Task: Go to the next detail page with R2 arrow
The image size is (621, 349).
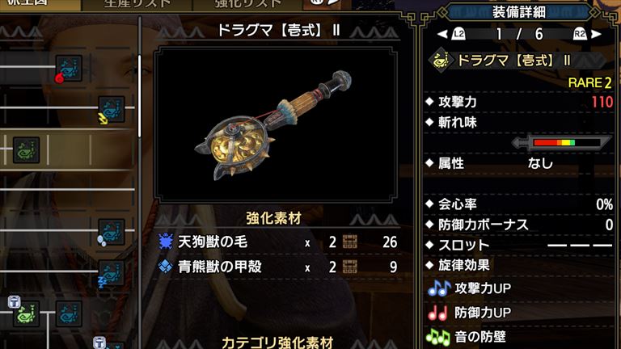Action: (587, 34)
